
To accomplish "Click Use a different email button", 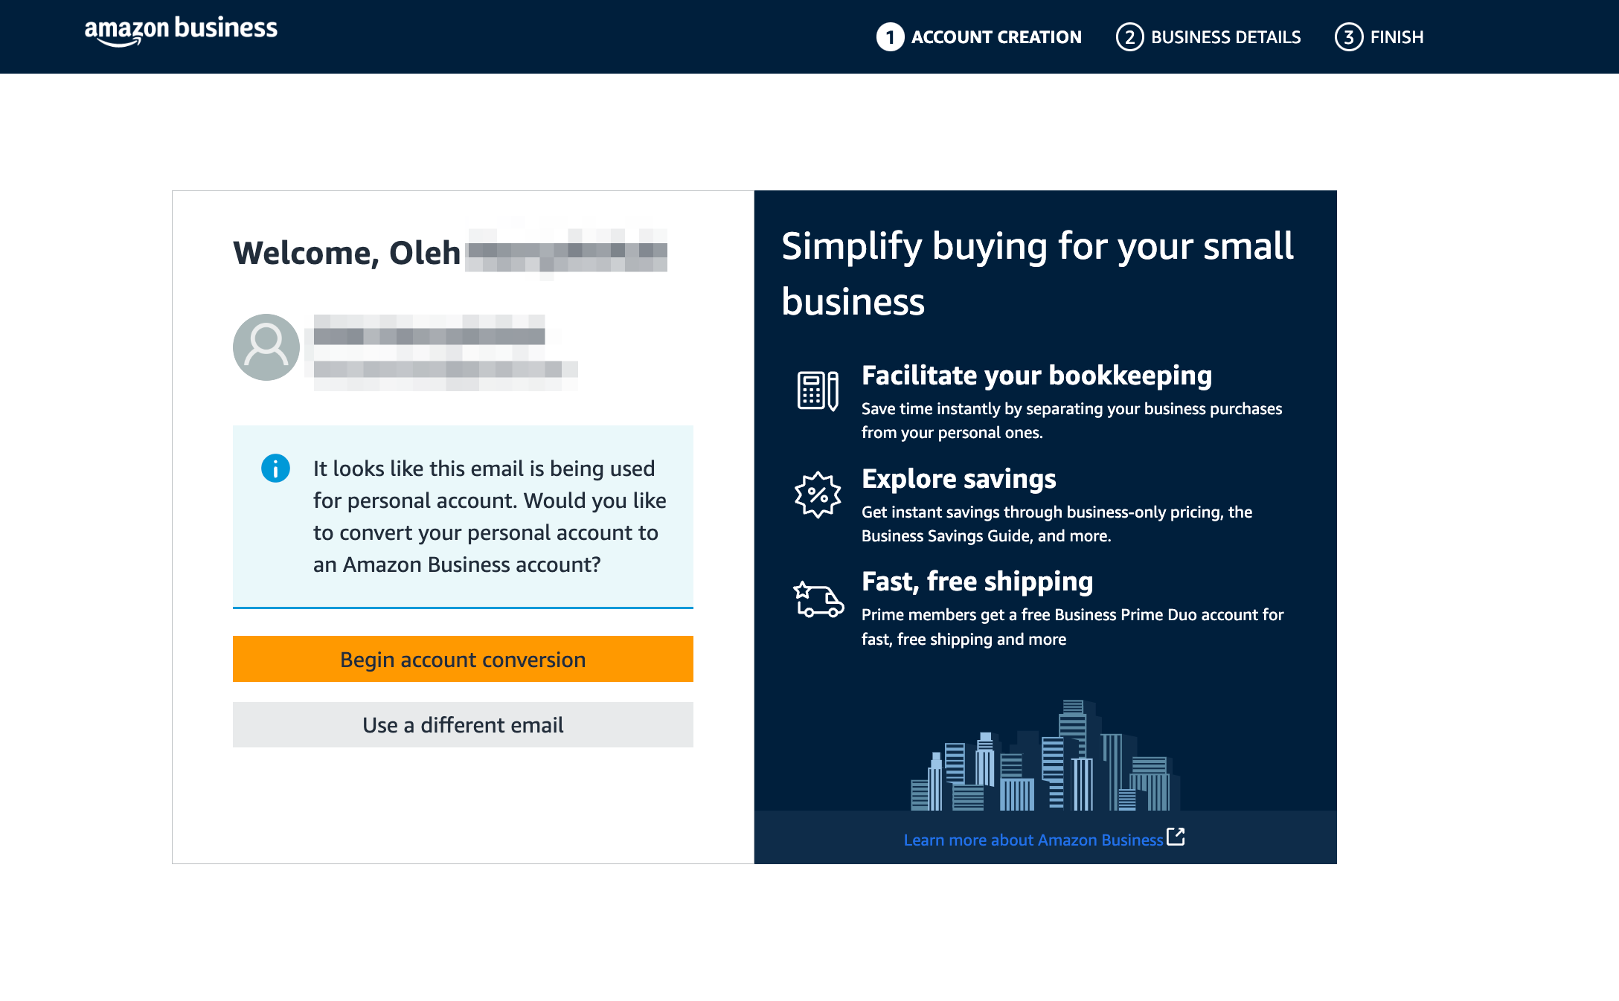I will pos(463,724).
